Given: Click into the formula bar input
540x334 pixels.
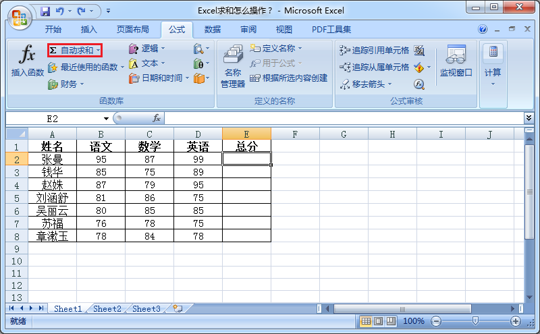Looking at the screenshot, I should coord(344,119).
